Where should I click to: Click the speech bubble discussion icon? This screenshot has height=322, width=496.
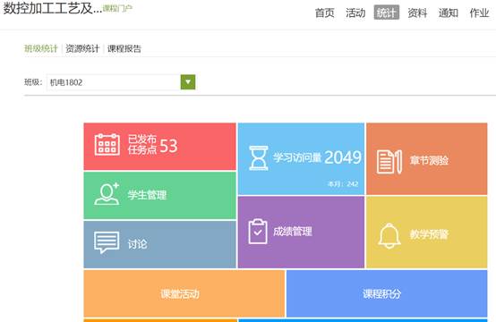click(x=107, y=242)
